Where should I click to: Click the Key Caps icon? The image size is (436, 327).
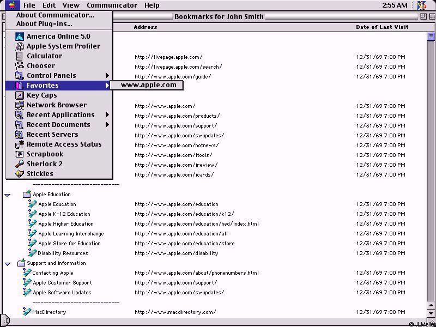tap(20, 95)
